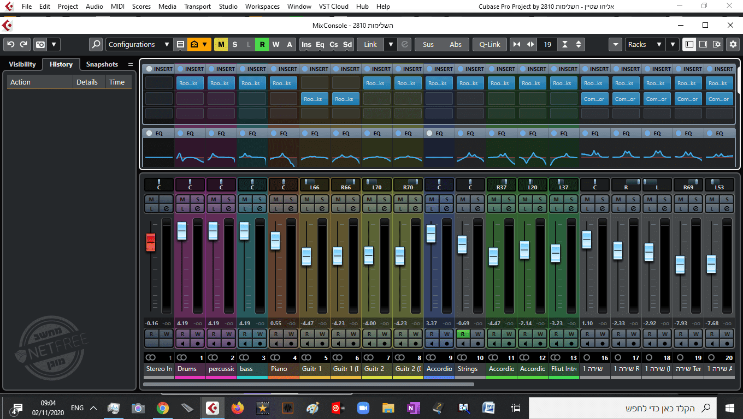
Task: Click the red Stereo In fader handle
Action: coord(151,242)
